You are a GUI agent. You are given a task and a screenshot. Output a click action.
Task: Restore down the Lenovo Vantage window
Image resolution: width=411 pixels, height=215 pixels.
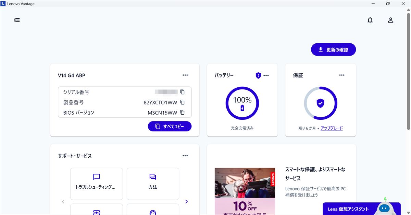(388, 4)
